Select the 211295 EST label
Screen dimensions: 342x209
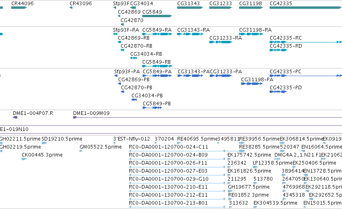tap(237, 179)
